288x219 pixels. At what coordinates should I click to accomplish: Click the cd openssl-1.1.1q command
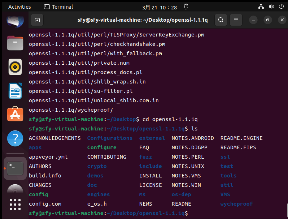pyautogui.click(x=170, y=119)
